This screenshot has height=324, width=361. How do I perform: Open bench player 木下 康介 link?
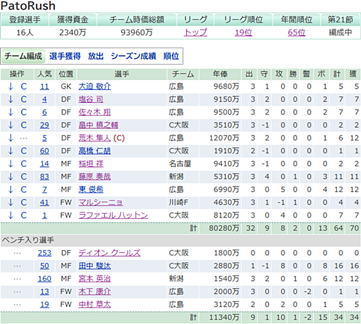coord(95,292)
